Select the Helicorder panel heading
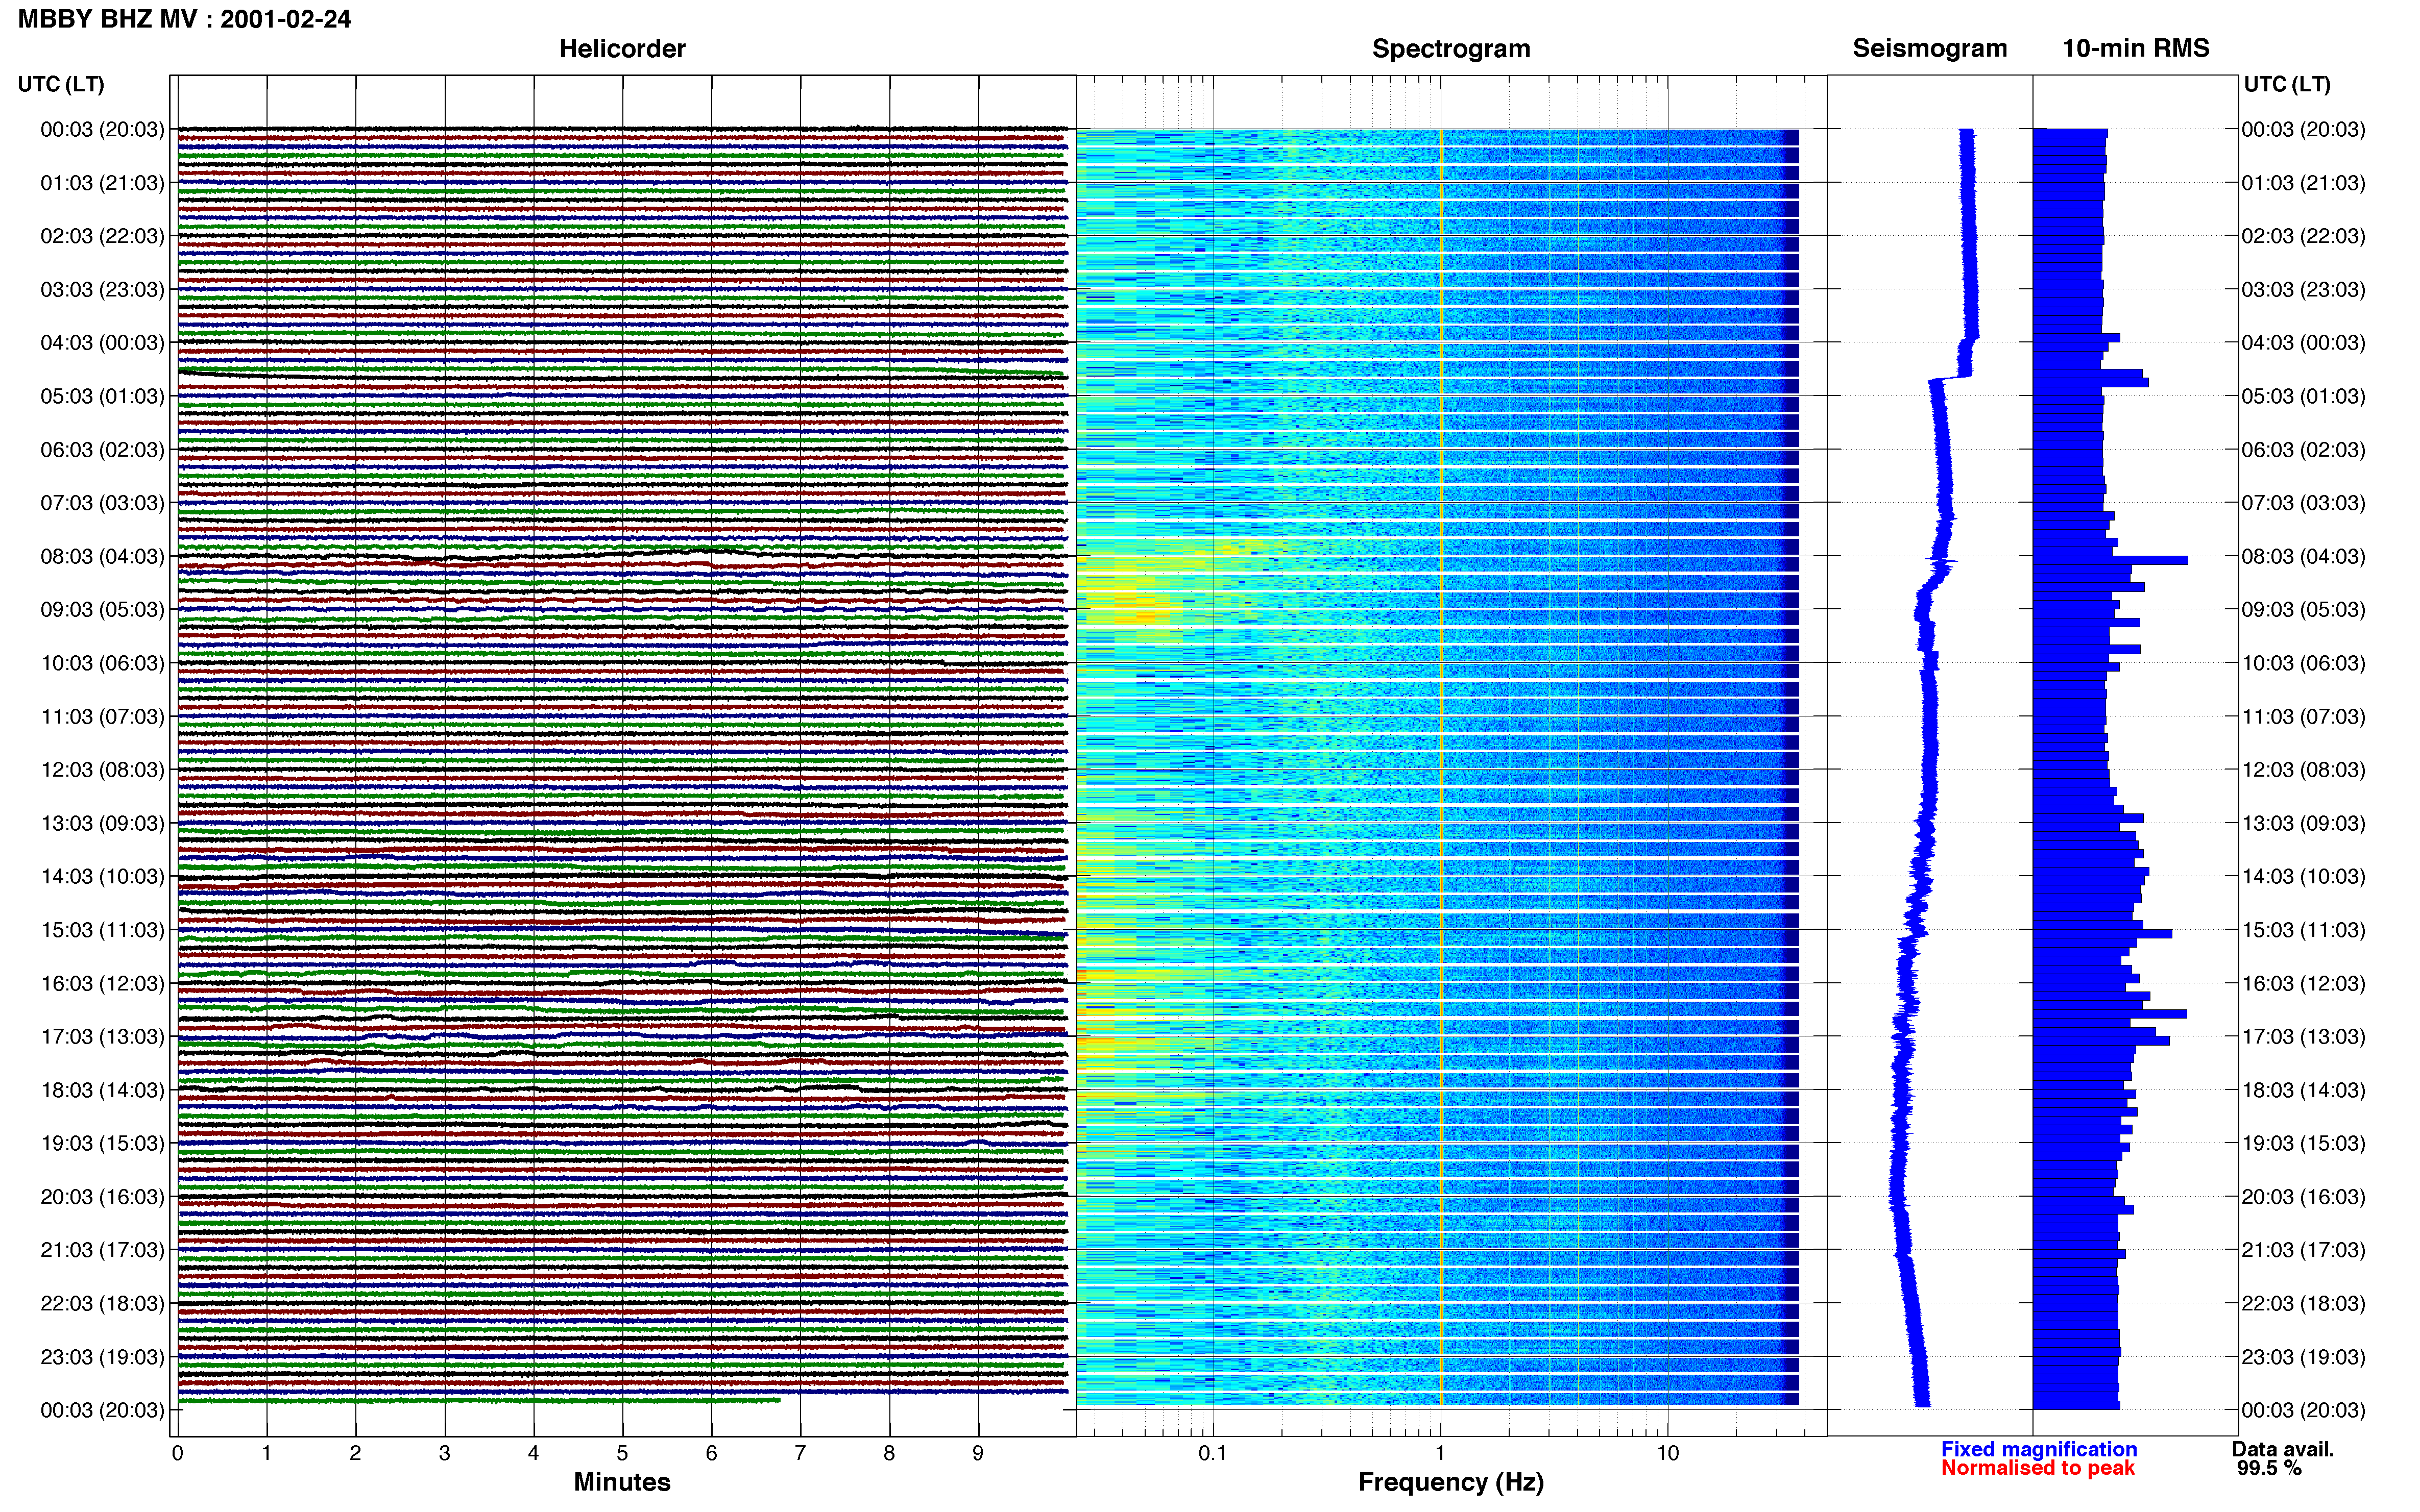This screenshot has height=1512, width=2420. coord(622,49)
